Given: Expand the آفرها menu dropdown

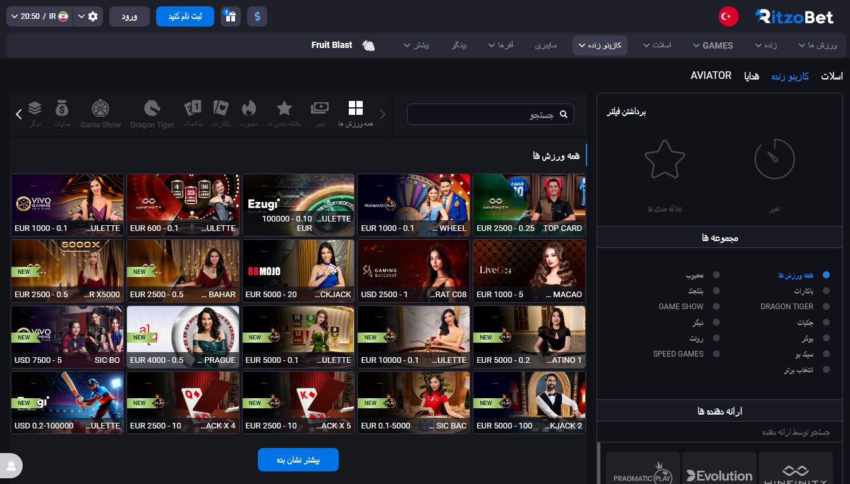Looking at the screenshot, I should point(501,45).
